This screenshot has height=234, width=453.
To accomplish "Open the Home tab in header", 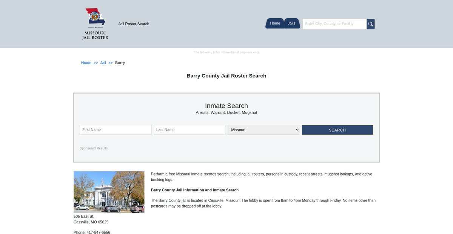I will [x=275, y=23].
